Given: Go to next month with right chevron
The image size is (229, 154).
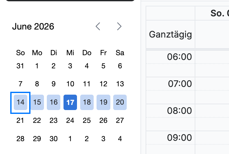Looking at the screenshot, I should [119, 26].
